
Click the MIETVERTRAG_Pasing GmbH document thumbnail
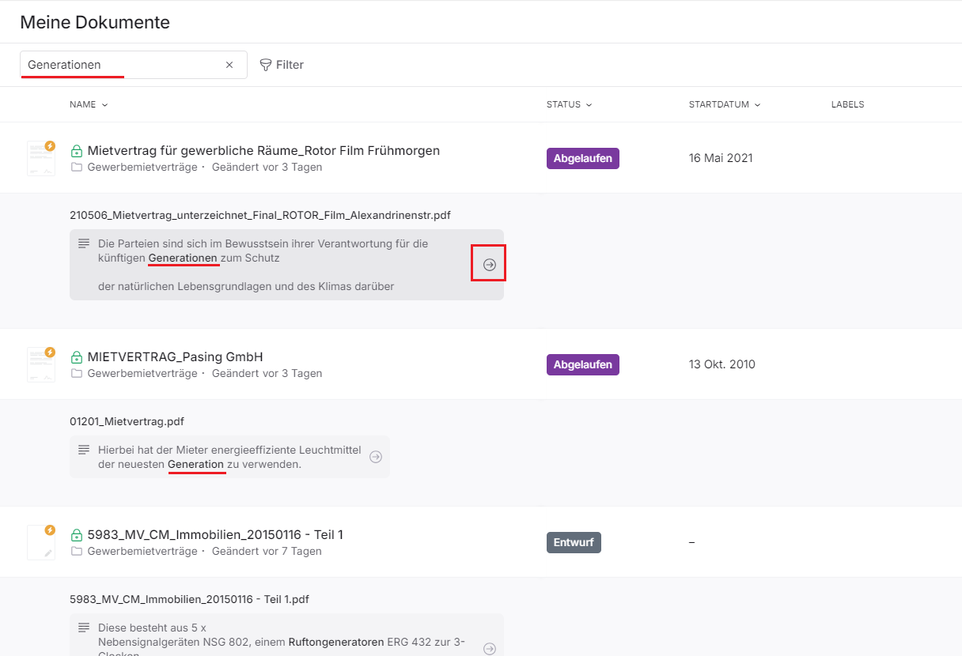click(41, 364)
